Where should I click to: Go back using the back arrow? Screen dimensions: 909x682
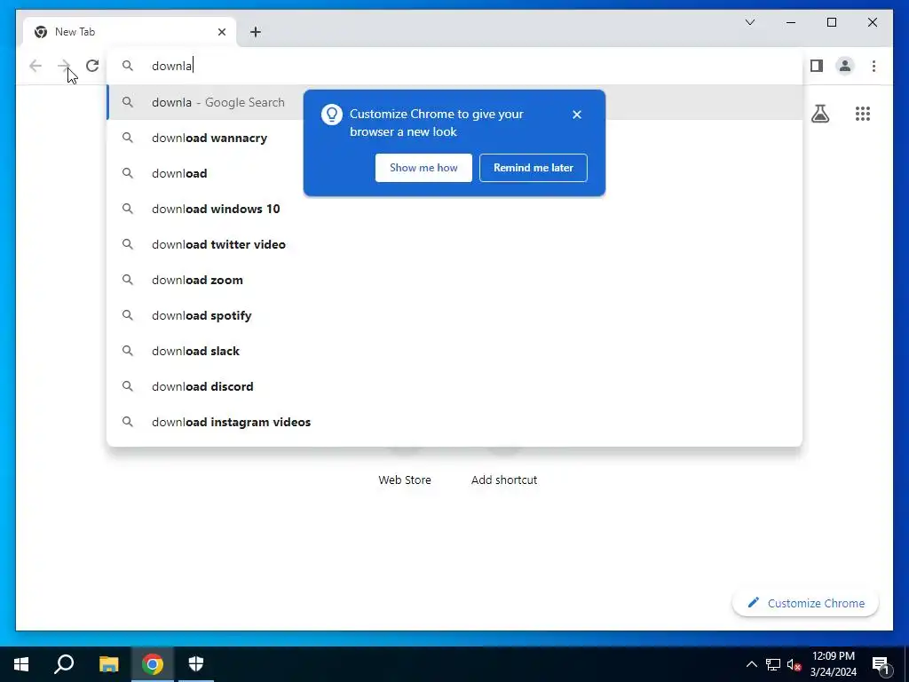coord(36,66)
